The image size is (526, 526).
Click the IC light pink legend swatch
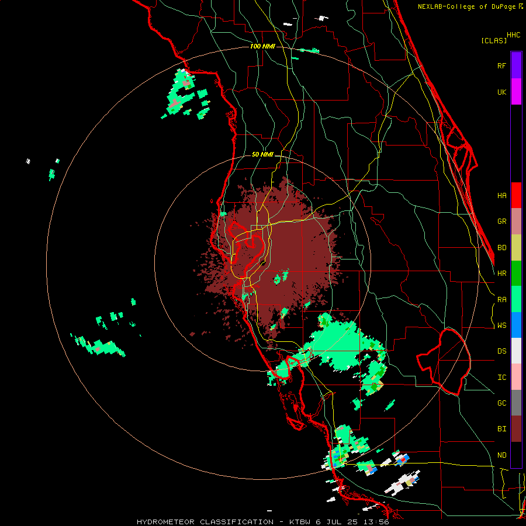pyautogui.click(x=516, y=377)
